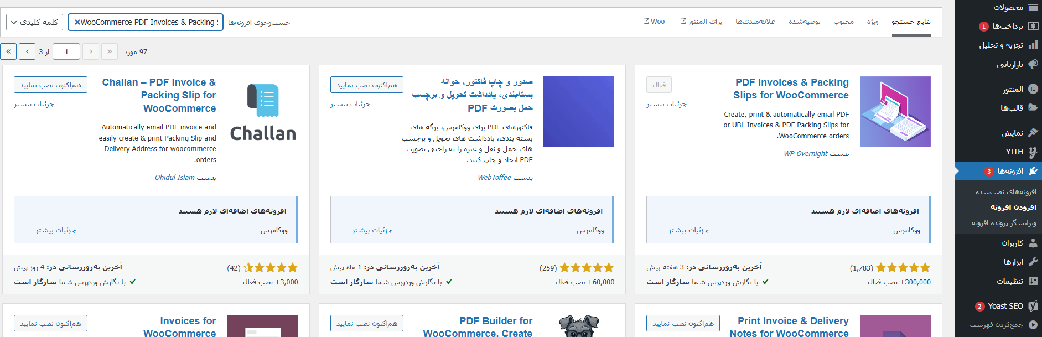Switch to the توصیه‌شده recommended tab
This screenshot has height=337, width=1042.
pyautogui.click(x=805, y=22)
